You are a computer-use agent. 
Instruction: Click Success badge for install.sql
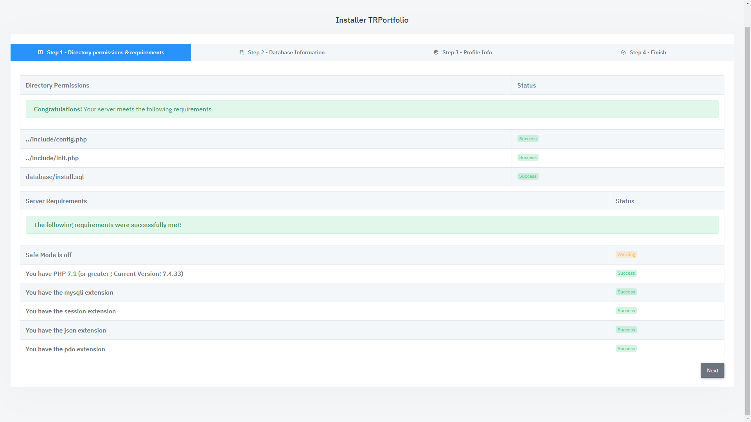528,176
